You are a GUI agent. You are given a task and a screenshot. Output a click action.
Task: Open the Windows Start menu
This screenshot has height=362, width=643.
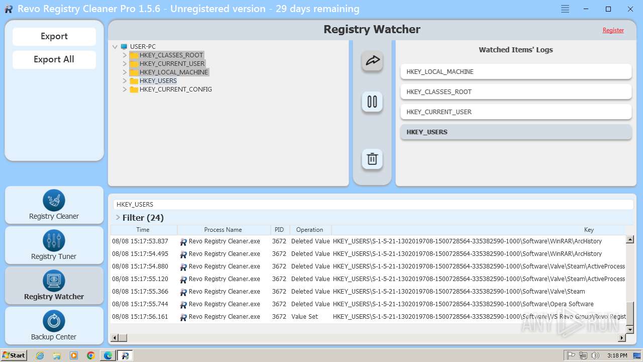click(x=14, y=355)
